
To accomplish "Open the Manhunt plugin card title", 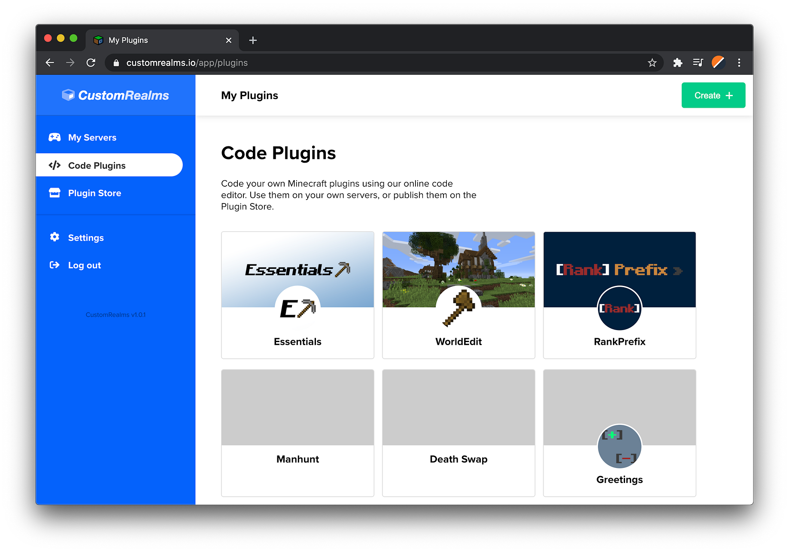I will coord(297,459).
